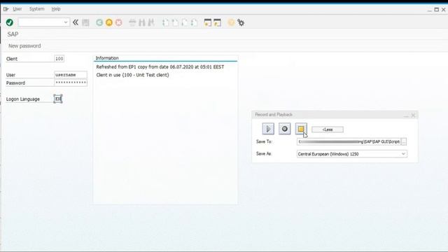Screen dimensions: 448x252
Task: Click the Print toolbar icon
Action: pos(132,22)
